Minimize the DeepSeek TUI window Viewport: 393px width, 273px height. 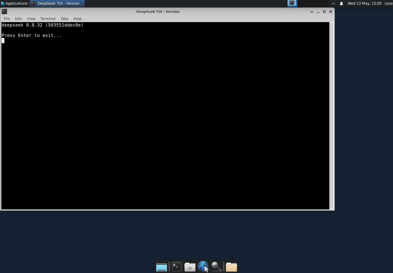point(318,11)
